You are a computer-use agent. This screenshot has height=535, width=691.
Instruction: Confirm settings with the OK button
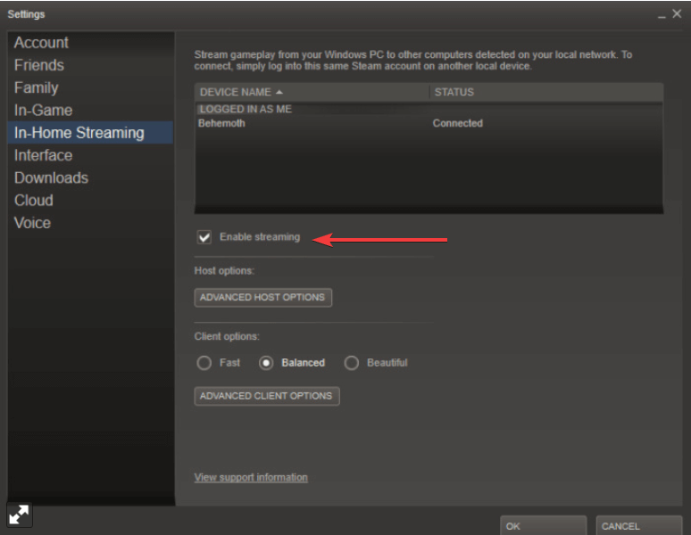543,526
